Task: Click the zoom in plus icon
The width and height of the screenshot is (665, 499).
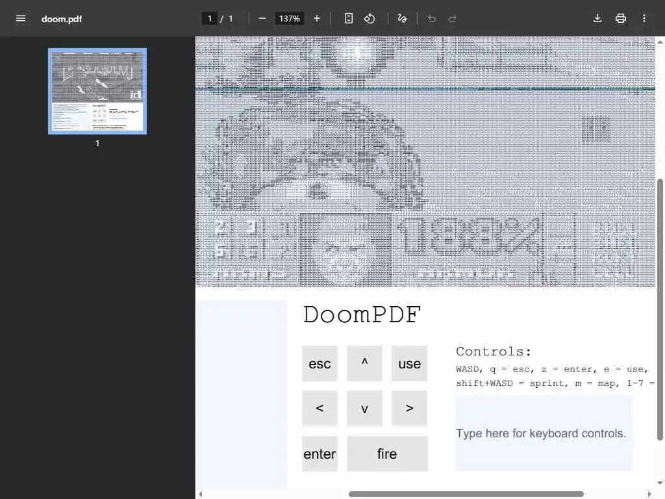Action: [x=316, y=18]
